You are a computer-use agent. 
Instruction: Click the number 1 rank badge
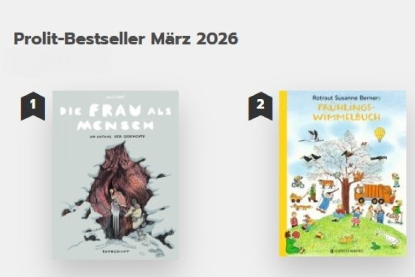33,106
